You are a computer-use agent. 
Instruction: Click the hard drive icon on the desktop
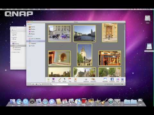coord(148,19)
